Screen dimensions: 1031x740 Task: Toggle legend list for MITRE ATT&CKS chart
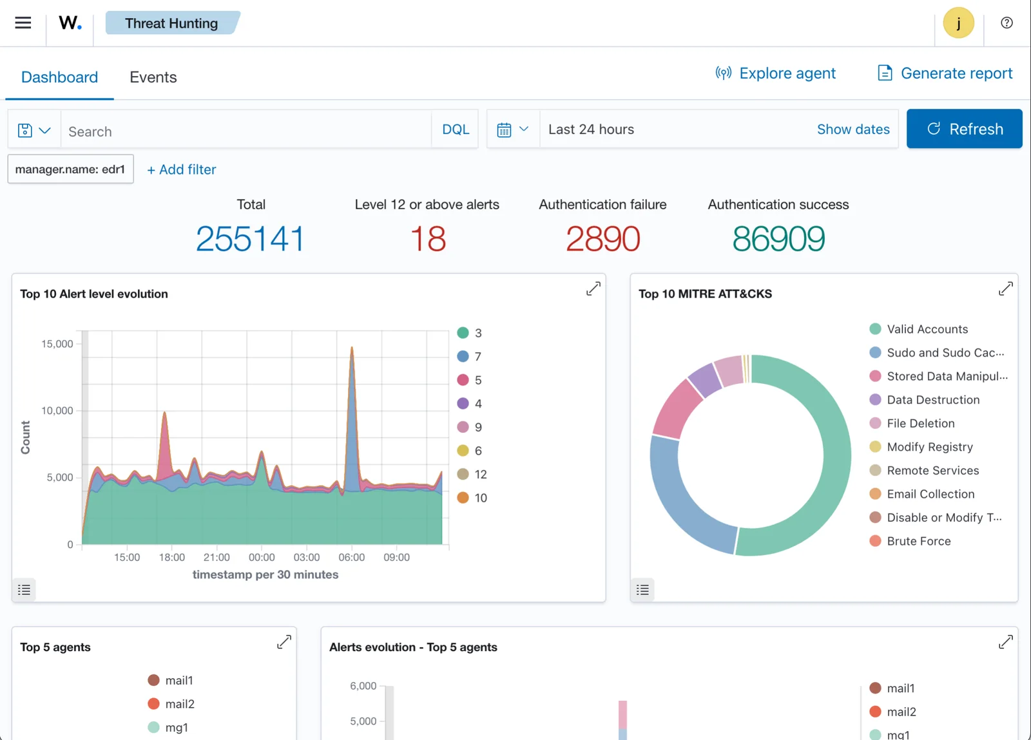tap(642, 589)
